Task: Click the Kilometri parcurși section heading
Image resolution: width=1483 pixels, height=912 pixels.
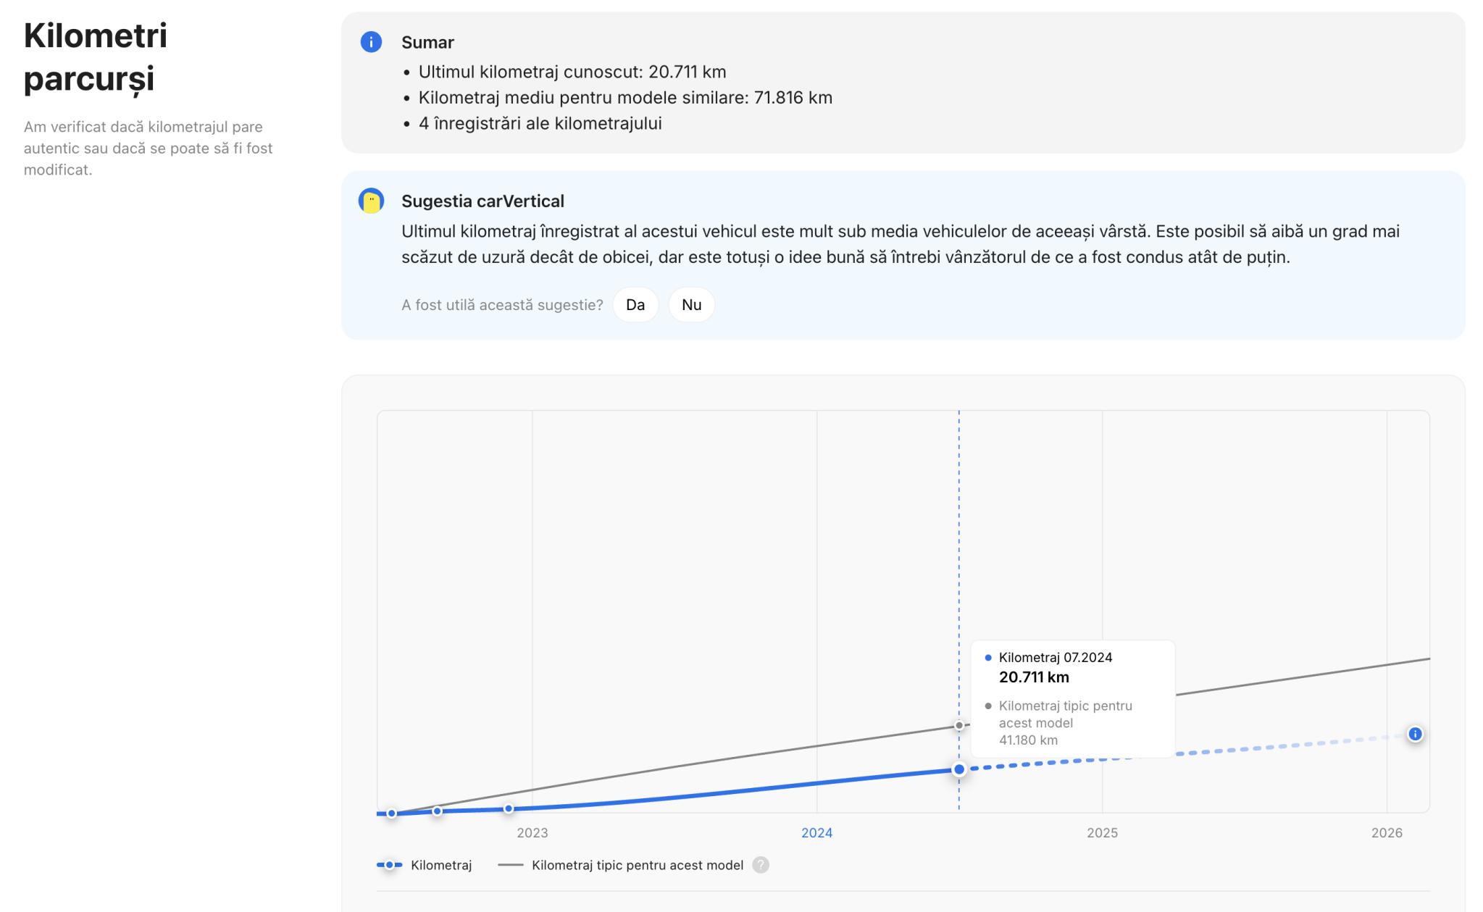Action: tap(95, 57)
